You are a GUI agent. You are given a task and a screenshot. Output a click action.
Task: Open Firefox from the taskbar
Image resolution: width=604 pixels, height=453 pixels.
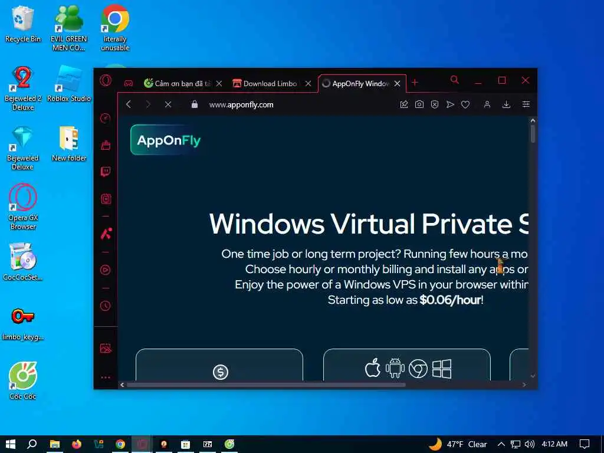click(77, 444)
